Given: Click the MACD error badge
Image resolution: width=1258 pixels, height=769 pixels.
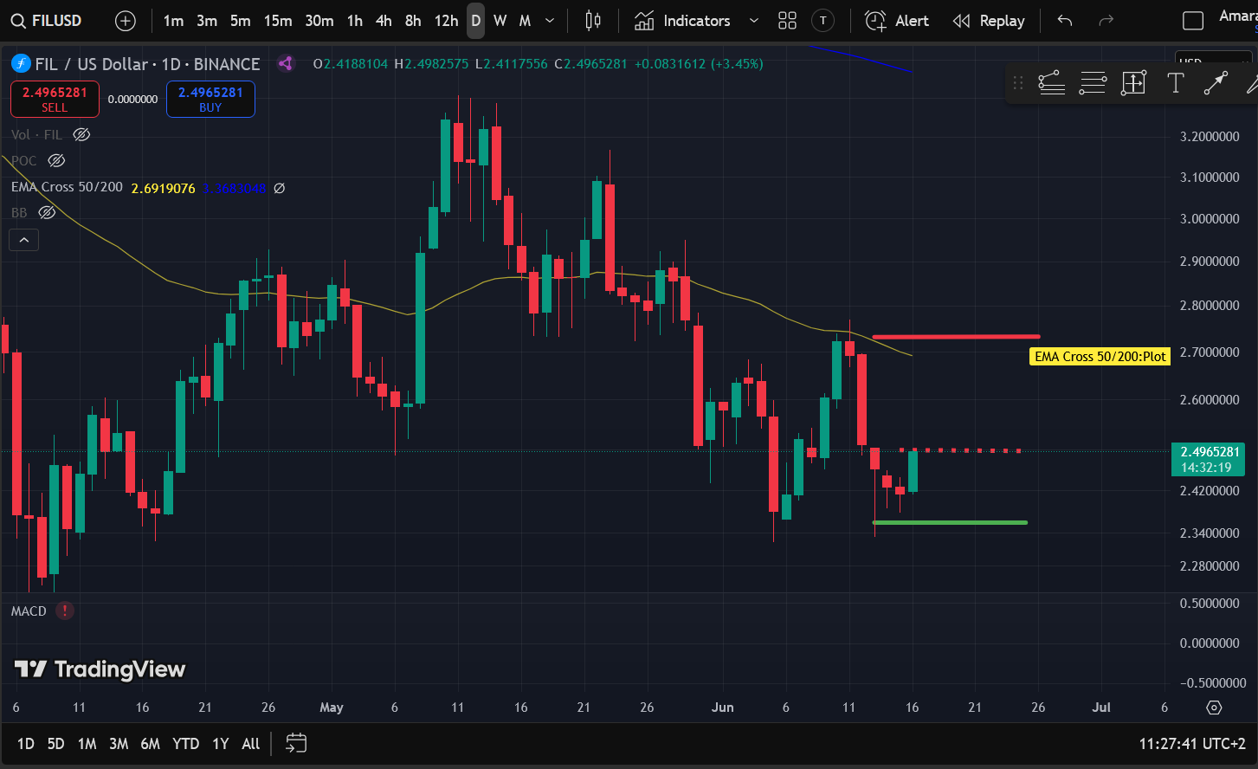Looking at the screenshot, I should point(65,611).
